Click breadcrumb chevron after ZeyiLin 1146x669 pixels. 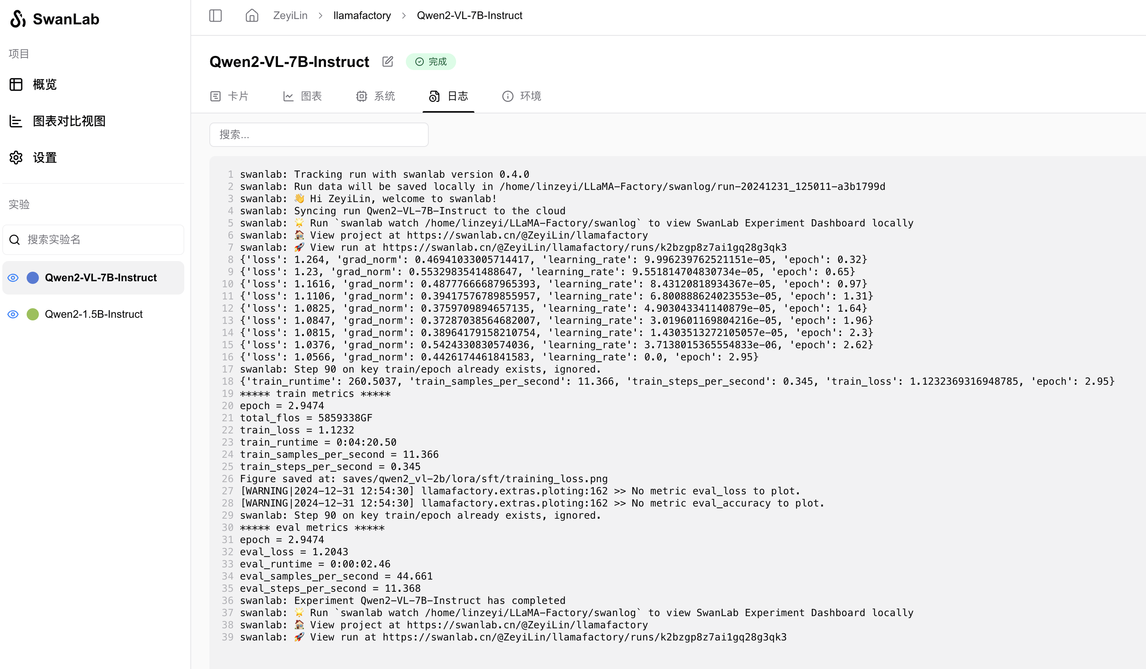coord(321,16)
